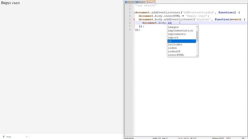This screenshot has width=248, height=139.
Task: Switch to the second editor file tab
Action: pyautogui.click(x=140, y=2)
